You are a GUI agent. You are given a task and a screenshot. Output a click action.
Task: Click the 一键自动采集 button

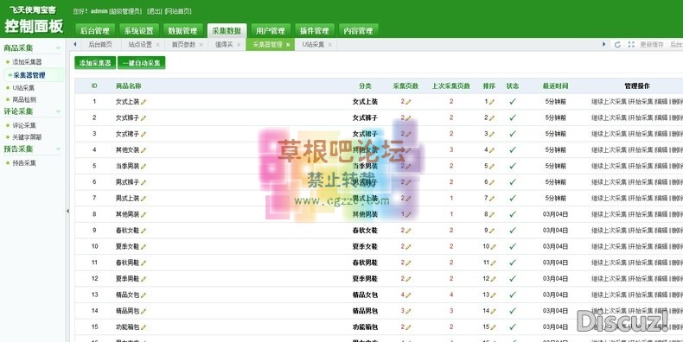tap(142, 63)
